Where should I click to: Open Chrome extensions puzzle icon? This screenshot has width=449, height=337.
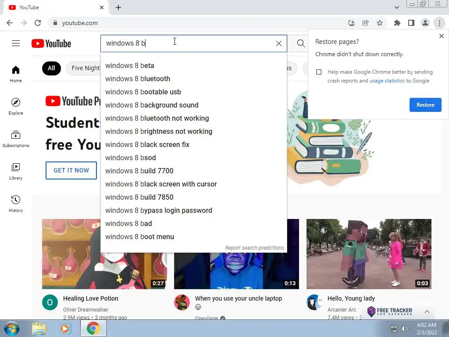pos(397,23)
